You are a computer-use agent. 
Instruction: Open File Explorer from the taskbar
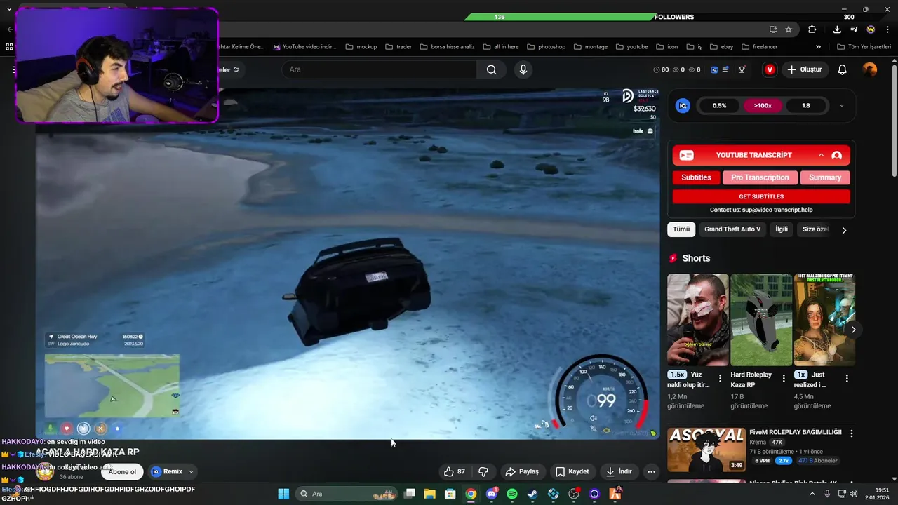coord(430,494)
